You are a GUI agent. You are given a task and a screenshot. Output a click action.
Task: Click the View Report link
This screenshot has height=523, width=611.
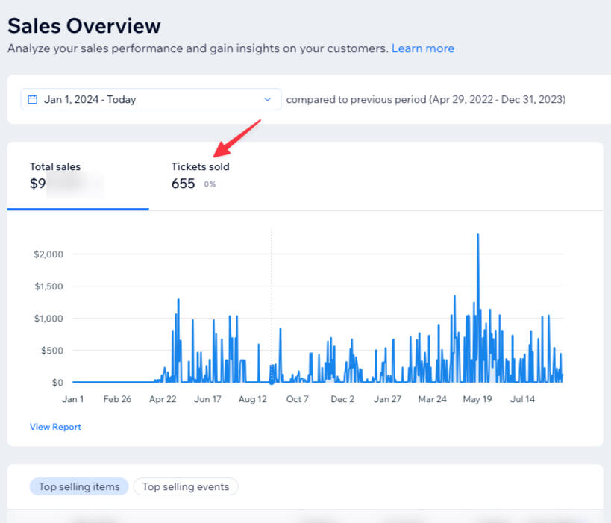55,427
